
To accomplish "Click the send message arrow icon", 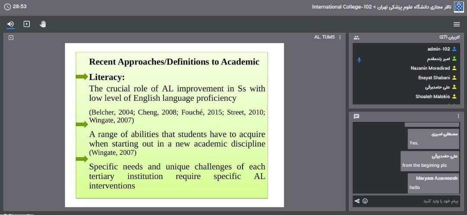I will (x=357, y=201).
